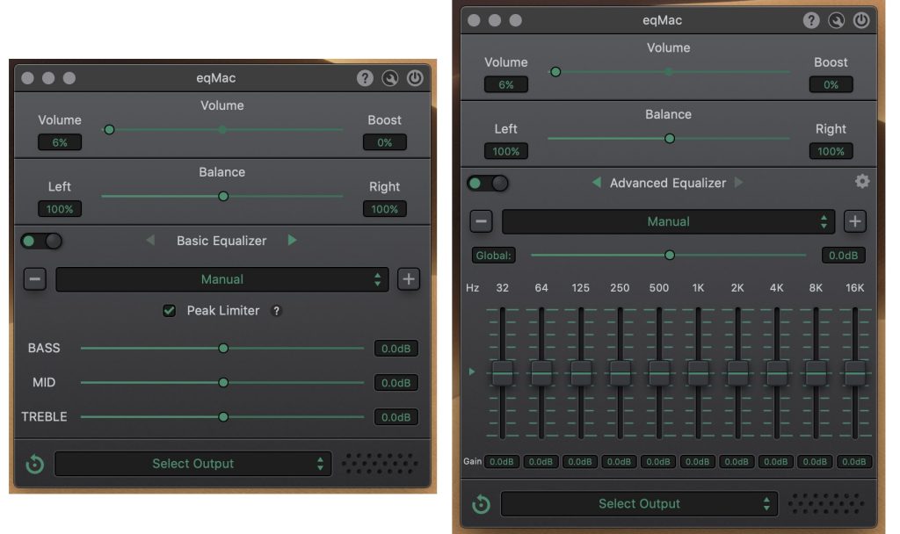Click the power icon to quit eqMac
This screenshot has width=900, height=534.
[415, 77]
